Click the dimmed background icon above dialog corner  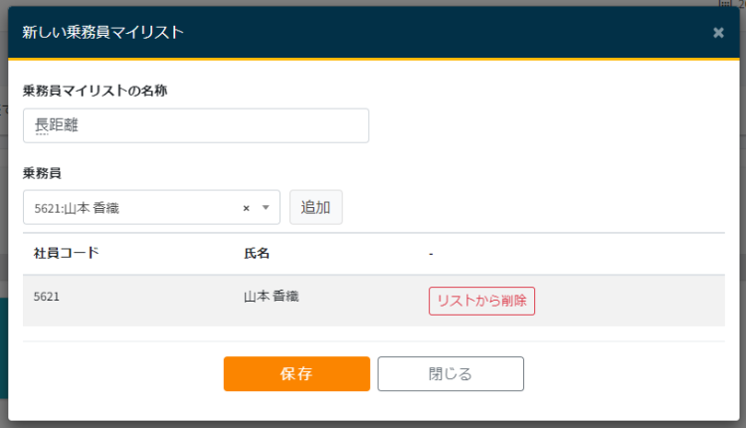point(724,4)
